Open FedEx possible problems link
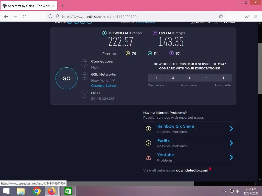 coord(163,141)
